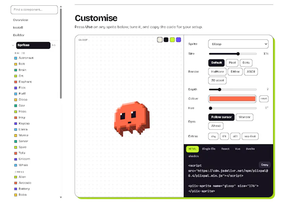Switch to the Vue code tab
The height and width of the screenshot is (203, 306).
pos(238,149)
